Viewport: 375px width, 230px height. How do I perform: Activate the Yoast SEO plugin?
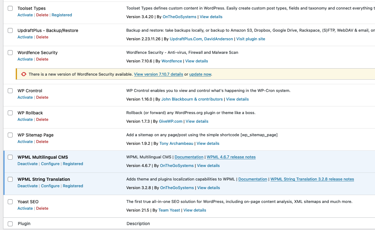(25, 208)
